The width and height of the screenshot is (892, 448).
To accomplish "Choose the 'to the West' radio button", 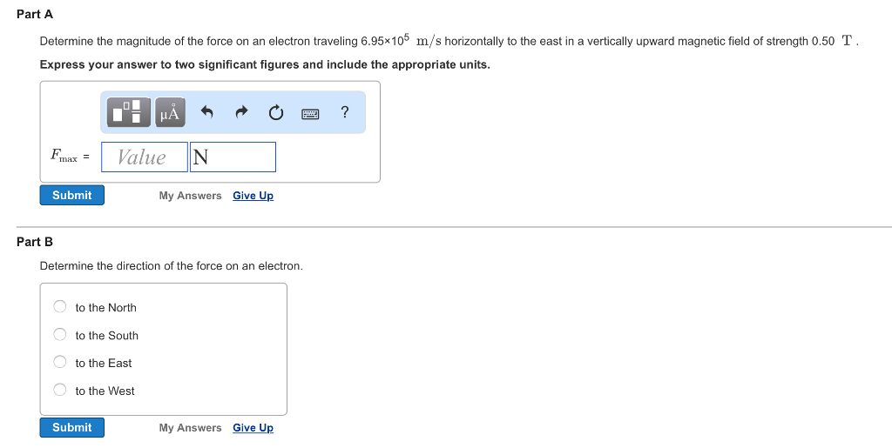I will tap(60, 391).
